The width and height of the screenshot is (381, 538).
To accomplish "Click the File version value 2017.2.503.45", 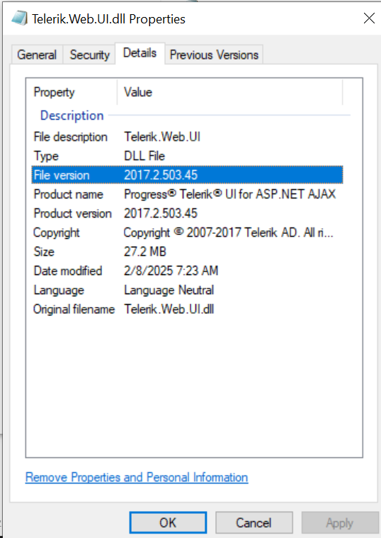I will click(x=161, y=175).
